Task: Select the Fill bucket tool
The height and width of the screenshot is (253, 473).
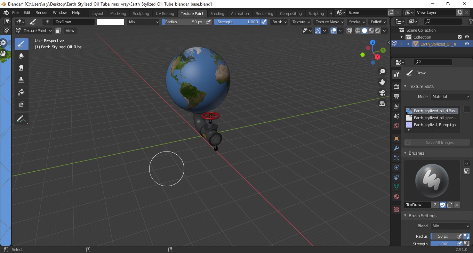Action: click(21, 92)
